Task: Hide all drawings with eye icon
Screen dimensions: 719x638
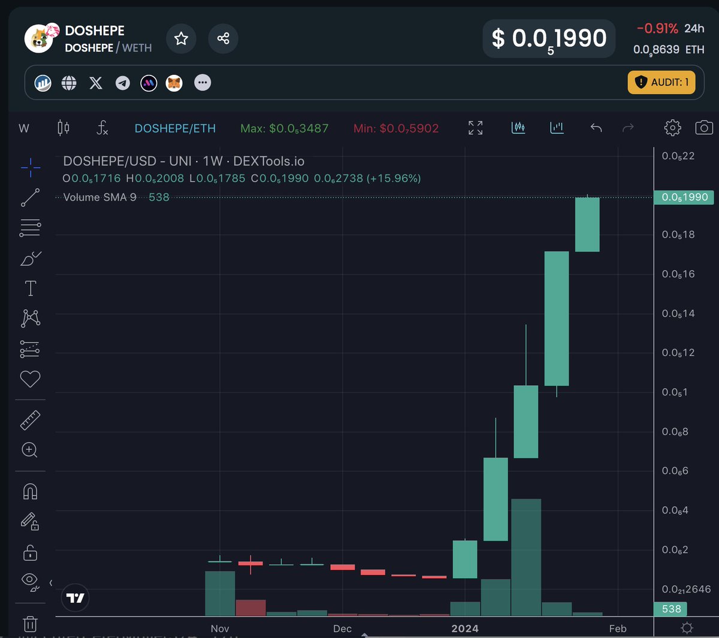Action: coord(31,581)
